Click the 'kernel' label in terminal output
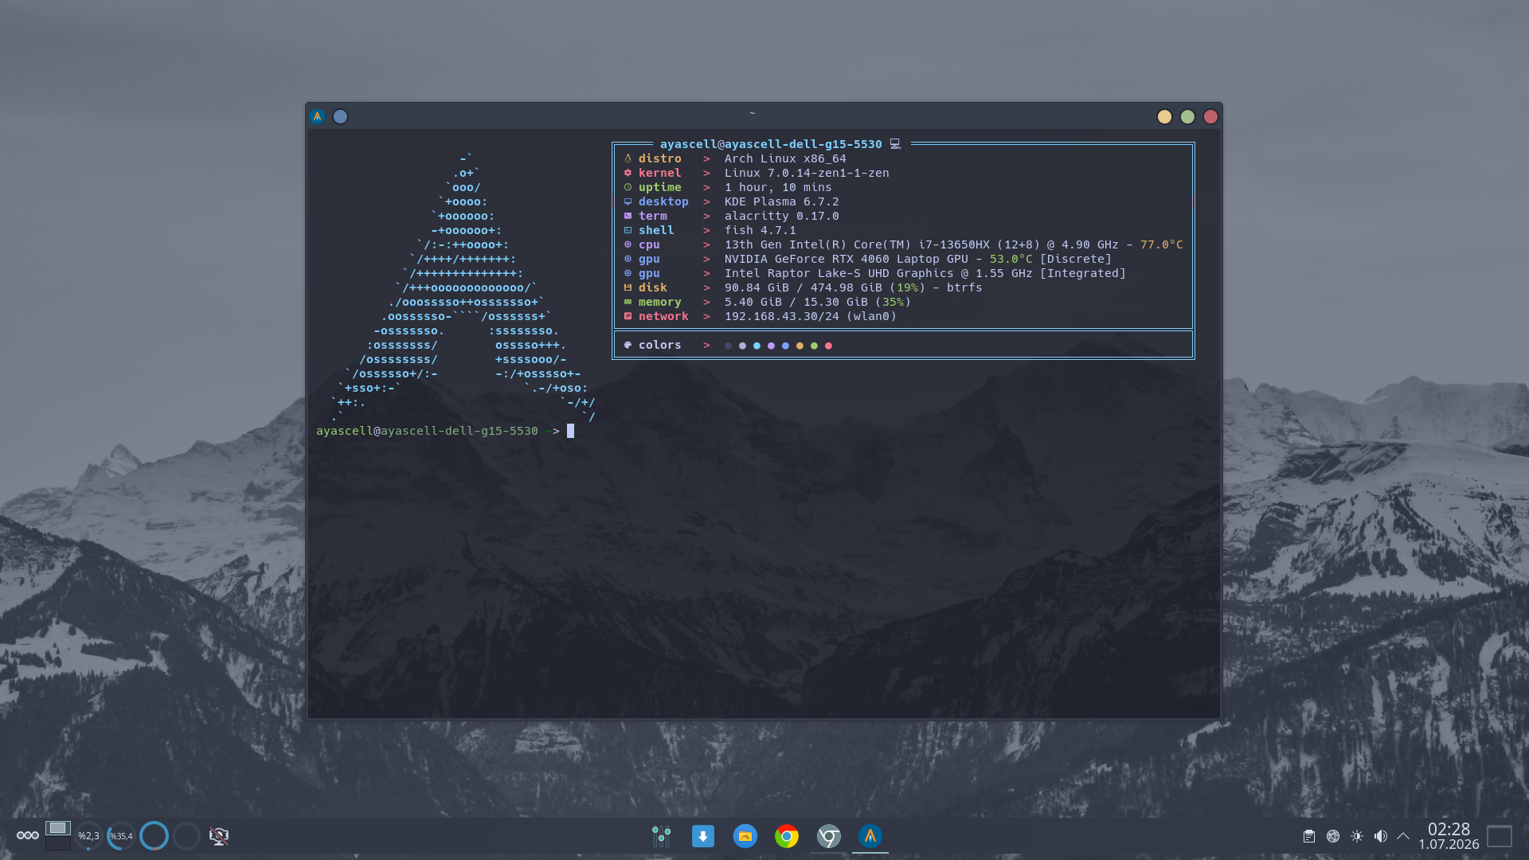1529x860 pixels. [659, 173]
